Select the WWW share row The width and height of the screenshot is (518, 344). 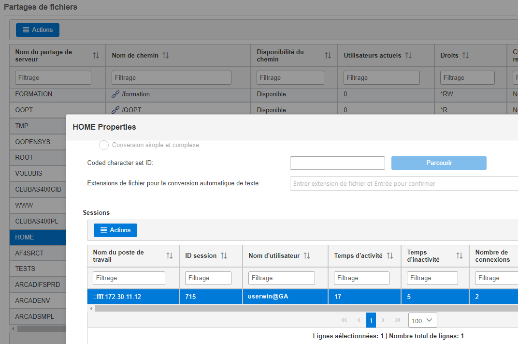pyautogui.click(x=38, y=206)
